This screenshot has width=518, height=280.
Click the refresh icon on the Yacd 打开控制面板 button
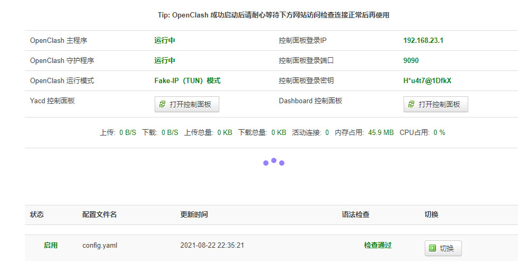click(x=162, y=104)
